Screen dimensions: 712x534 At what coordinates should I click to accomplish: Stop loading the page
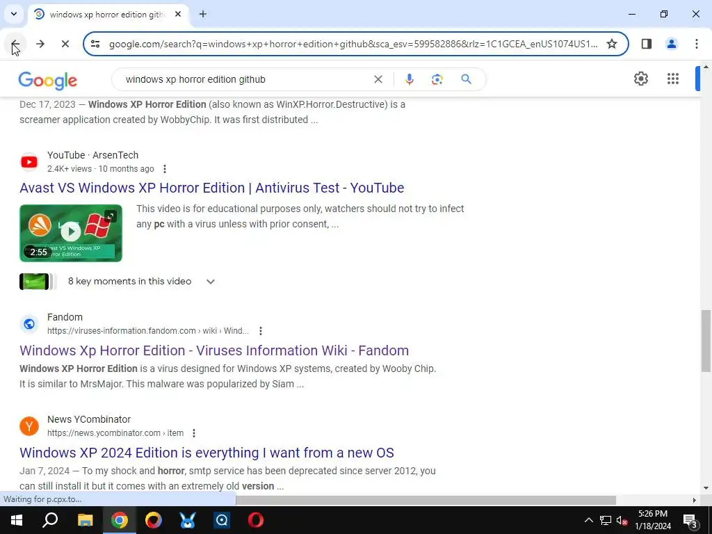tap(65, 44)
